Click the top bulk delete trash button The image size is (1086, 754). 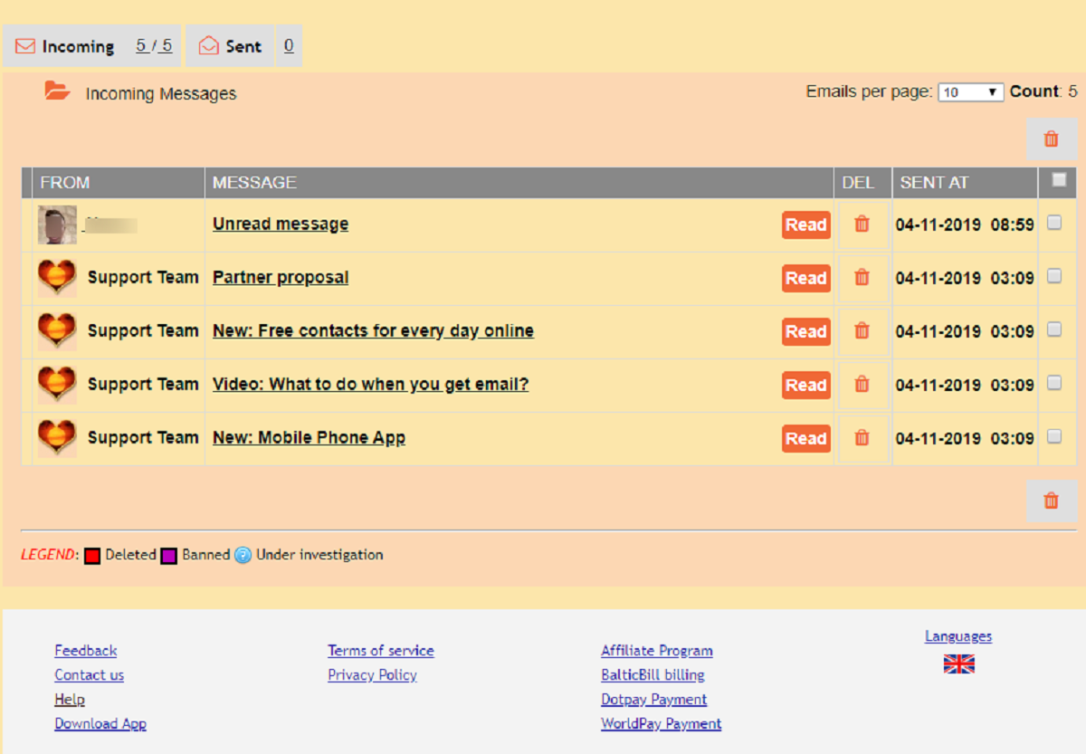[x=1052, y=139]
